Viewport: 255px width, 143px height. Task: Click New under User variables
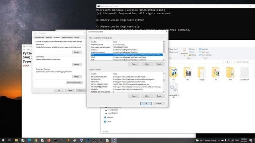tap(134, 64)
